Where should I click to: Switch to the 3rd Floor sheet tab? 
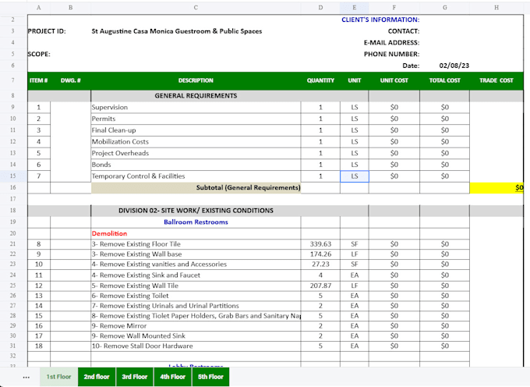click(x=135, y=377)
